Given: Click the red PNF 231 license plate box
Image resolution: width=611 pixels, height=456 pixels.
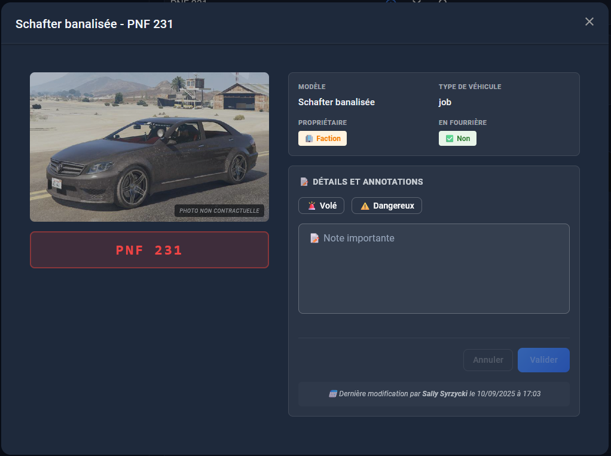Looking at the screenshot, I should [x=149, y=250].
